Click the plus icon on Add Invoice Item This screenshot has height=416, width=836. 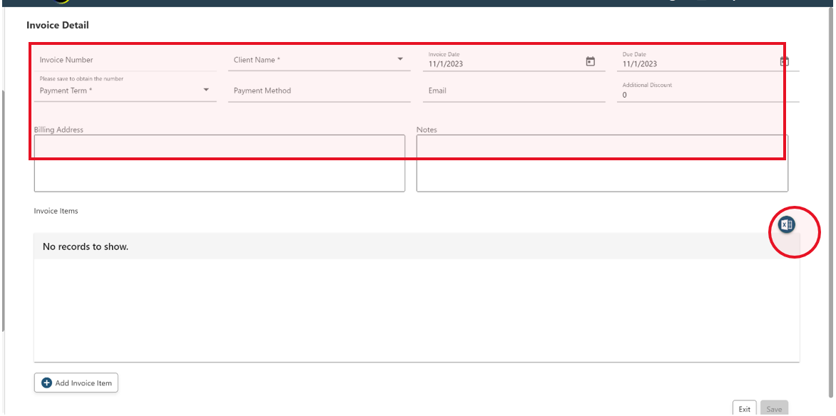click(x=46, y=383)
